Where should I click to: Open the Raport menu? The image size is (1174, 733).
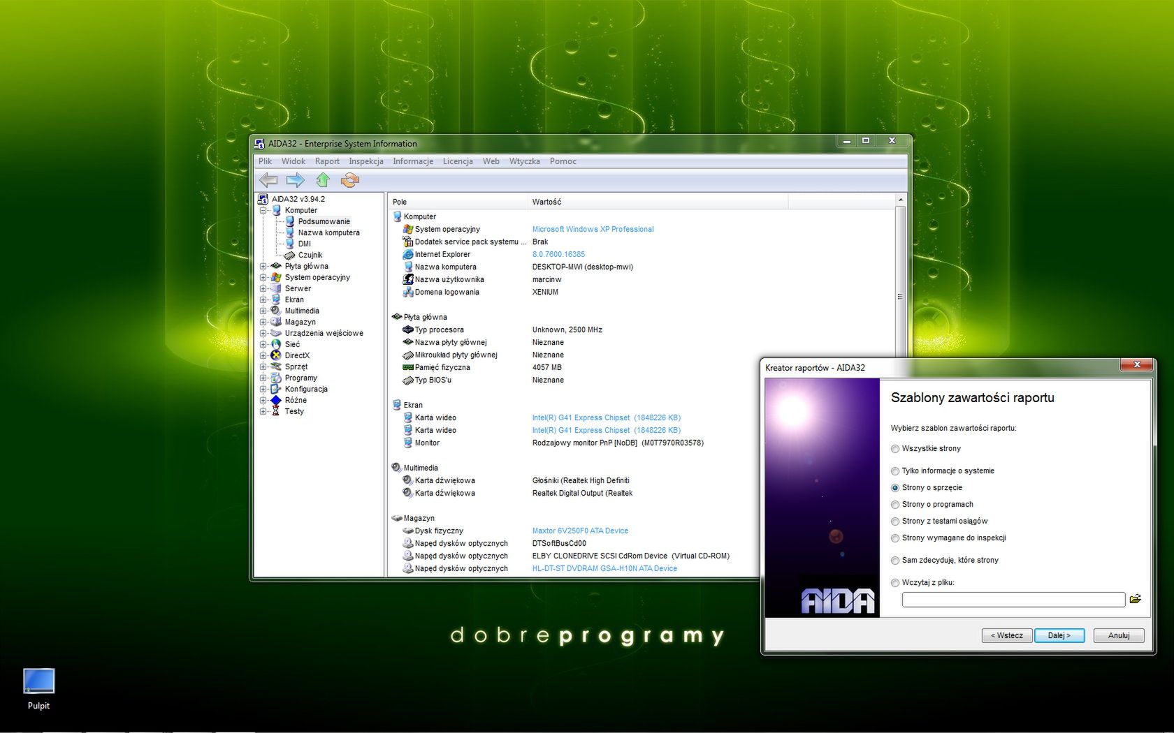[x=327, y=161]
